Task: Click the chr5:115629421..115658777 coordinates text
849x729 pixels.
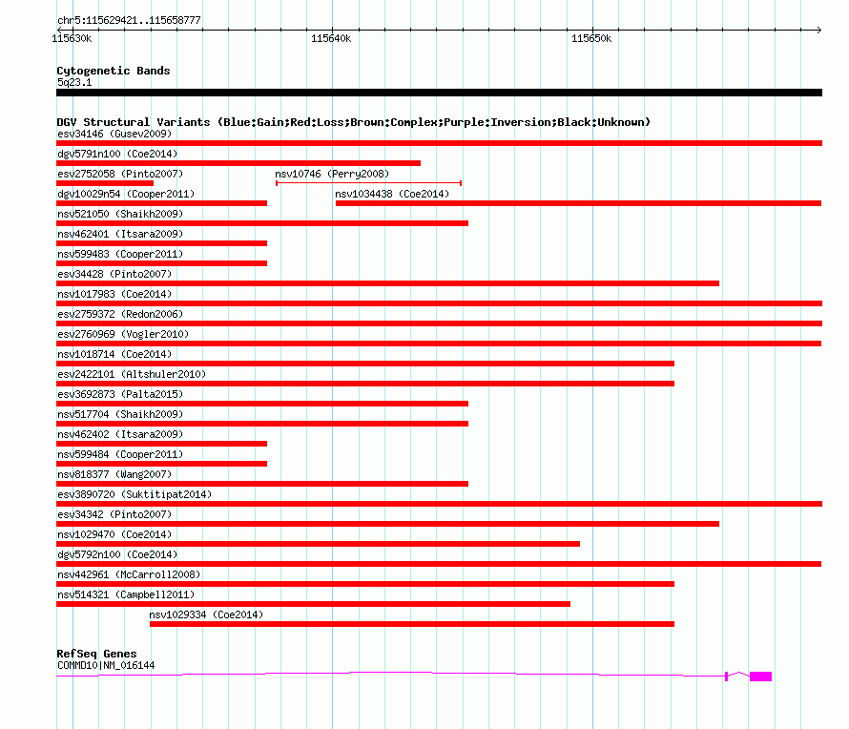Action: (x=129, y=20)
